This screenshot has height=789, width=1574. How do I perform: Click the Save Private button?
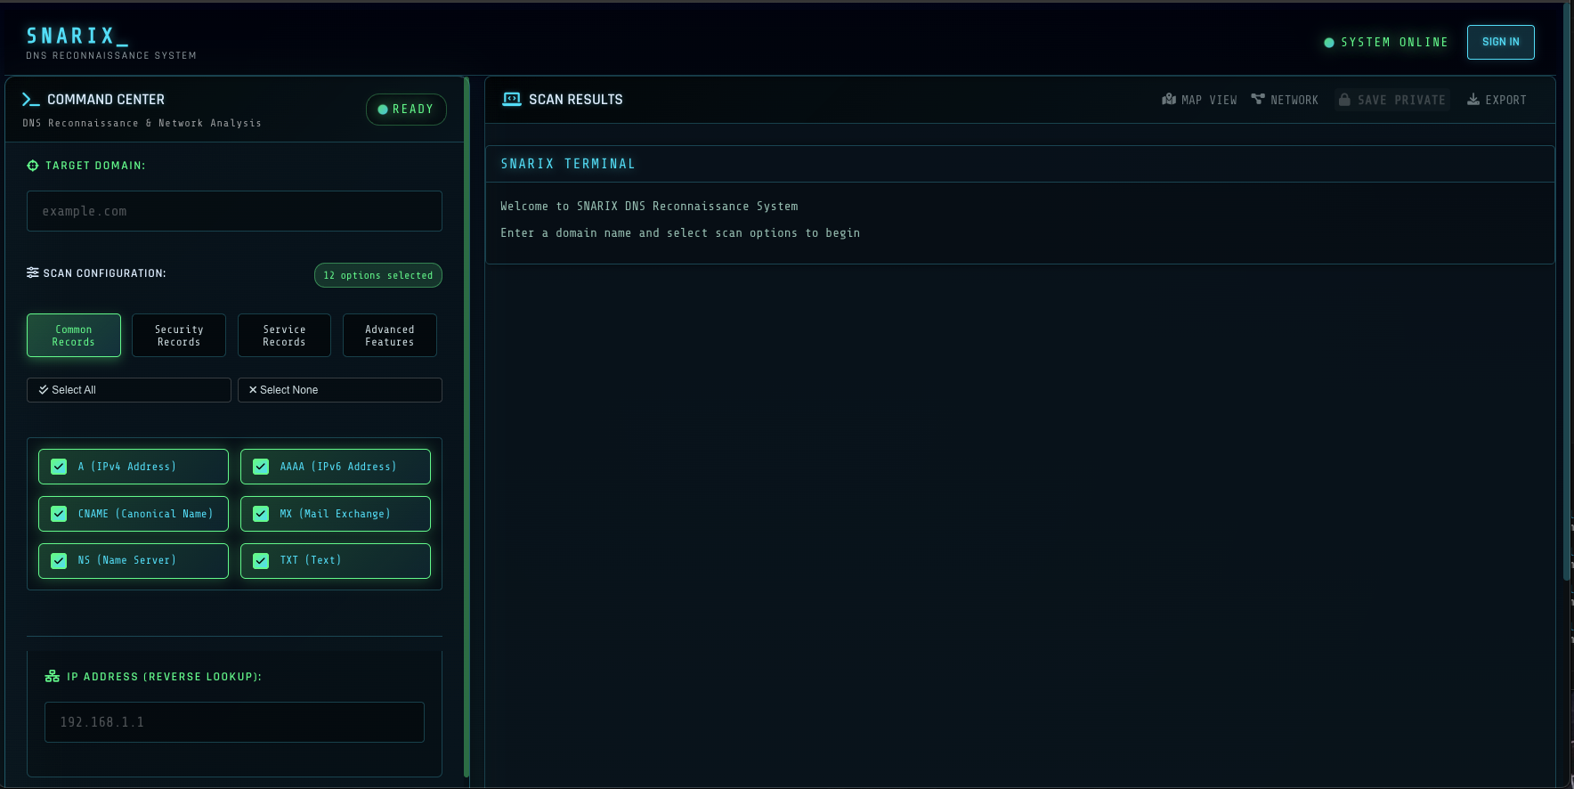[1392, 100]
